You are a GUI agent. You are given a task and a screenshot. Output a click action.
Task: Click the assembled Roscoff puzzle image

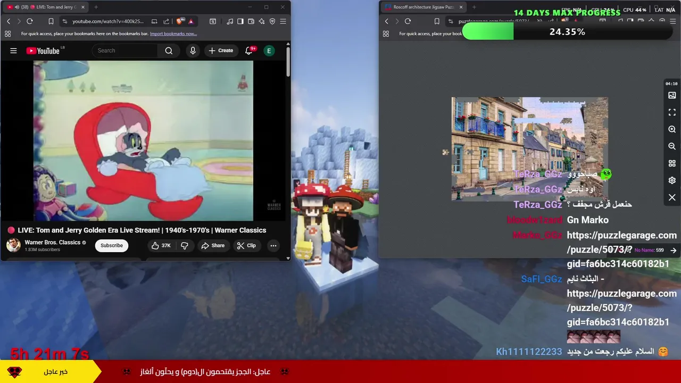click(529, 148)
